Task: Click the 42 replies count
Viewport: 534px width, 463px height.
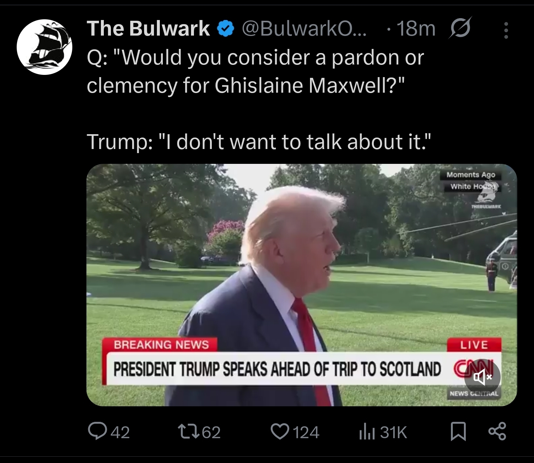Action: (121, 432)
